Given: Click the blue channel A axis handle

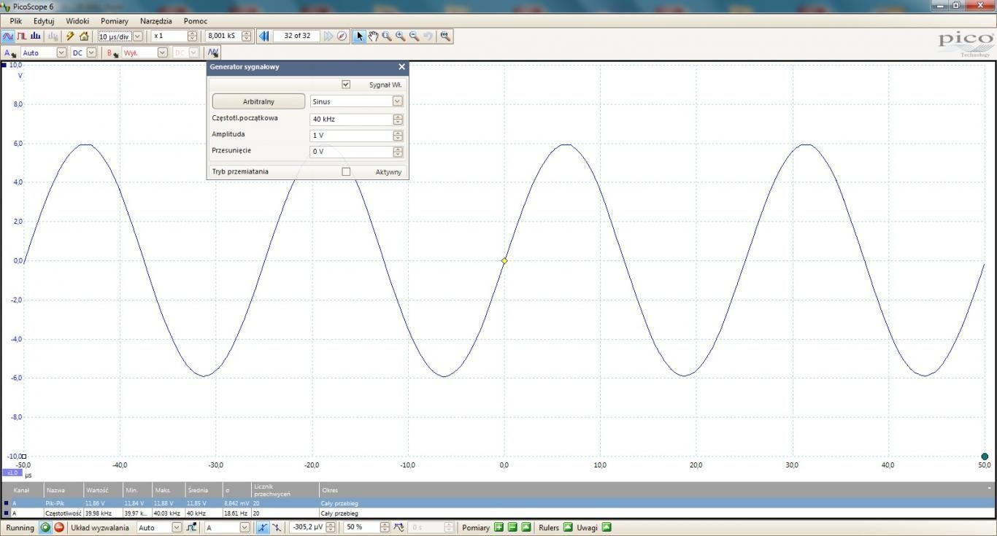Looking at the screenshot, I should (4, 66).
